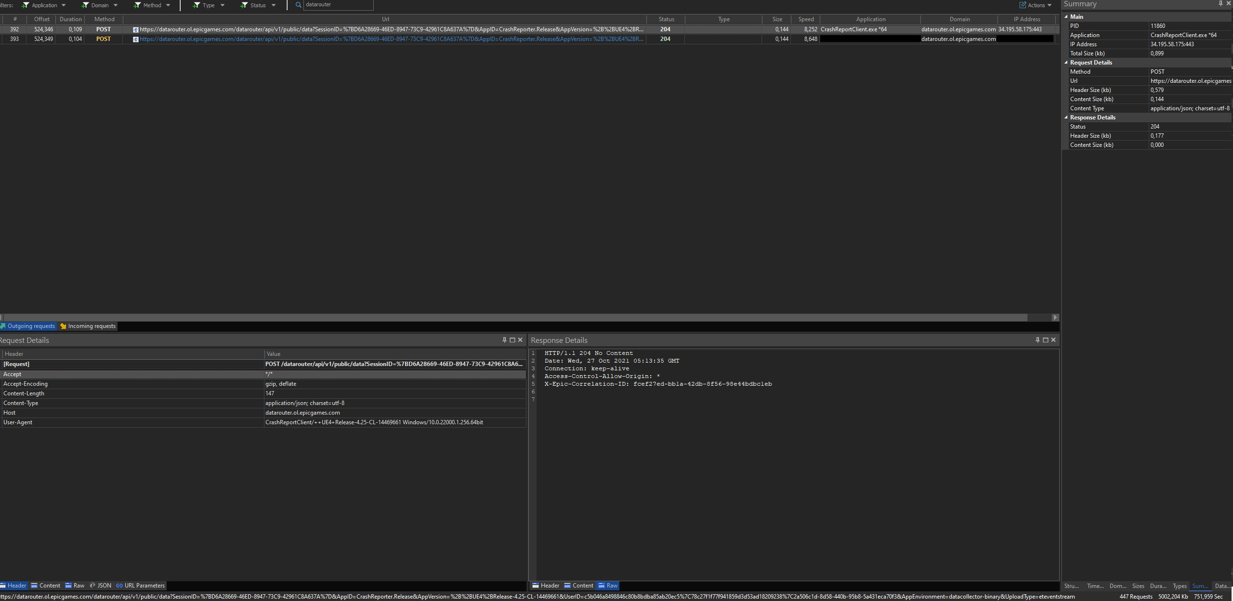This screenshot has width=1233, height=601.
Task: Open the Domain filter dropdown
Action: pyautogui.click(x=100, y=5)
